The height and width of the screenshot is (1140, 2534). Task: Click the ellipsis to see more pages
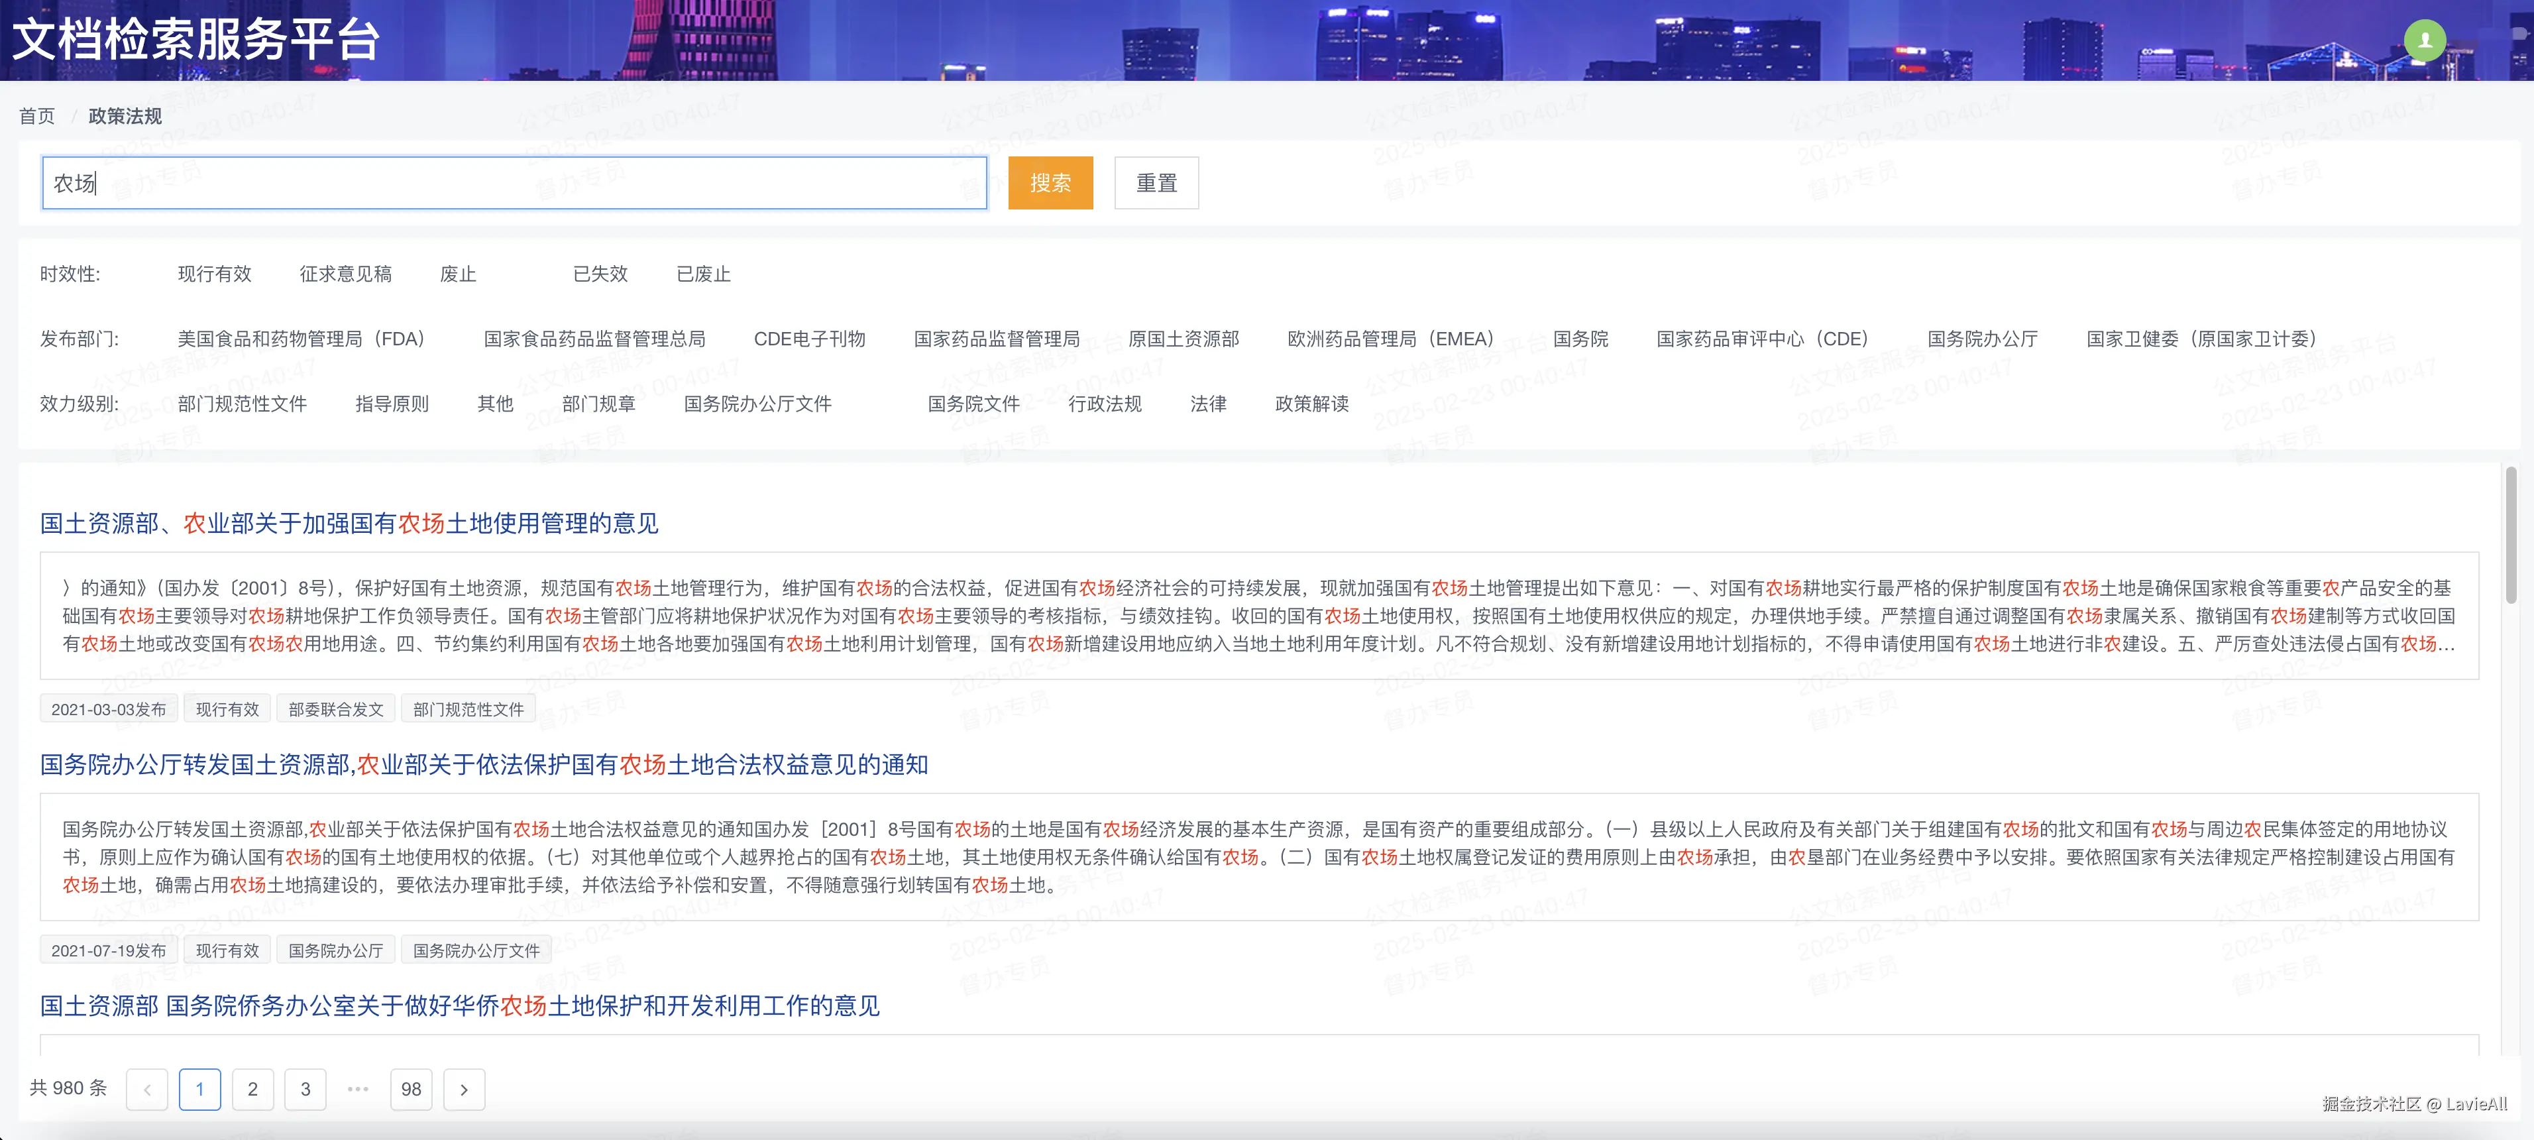(x=358, y=1090)
